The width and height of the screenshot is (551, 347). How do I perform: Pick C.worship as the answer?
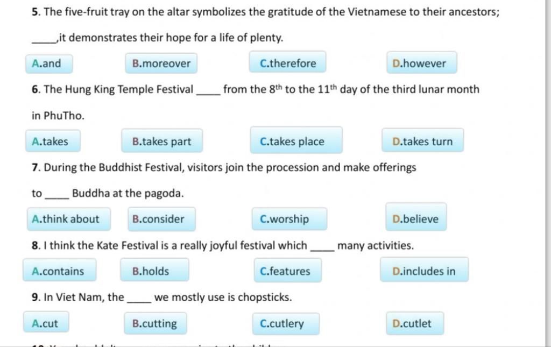289,219
